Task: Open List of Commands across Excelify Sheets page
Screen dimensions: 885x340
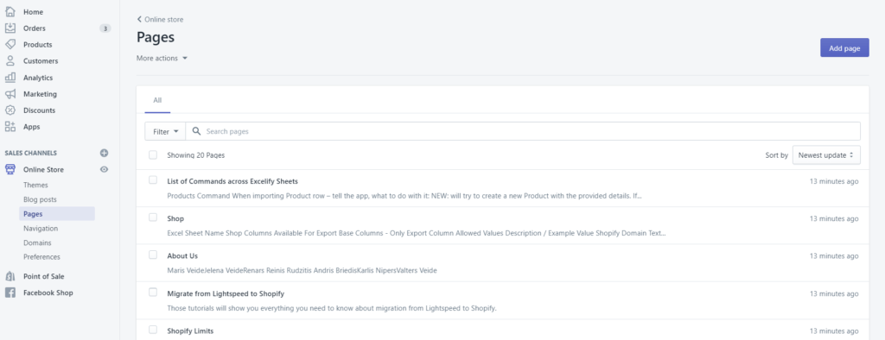Action: click(x=232, y=181)
